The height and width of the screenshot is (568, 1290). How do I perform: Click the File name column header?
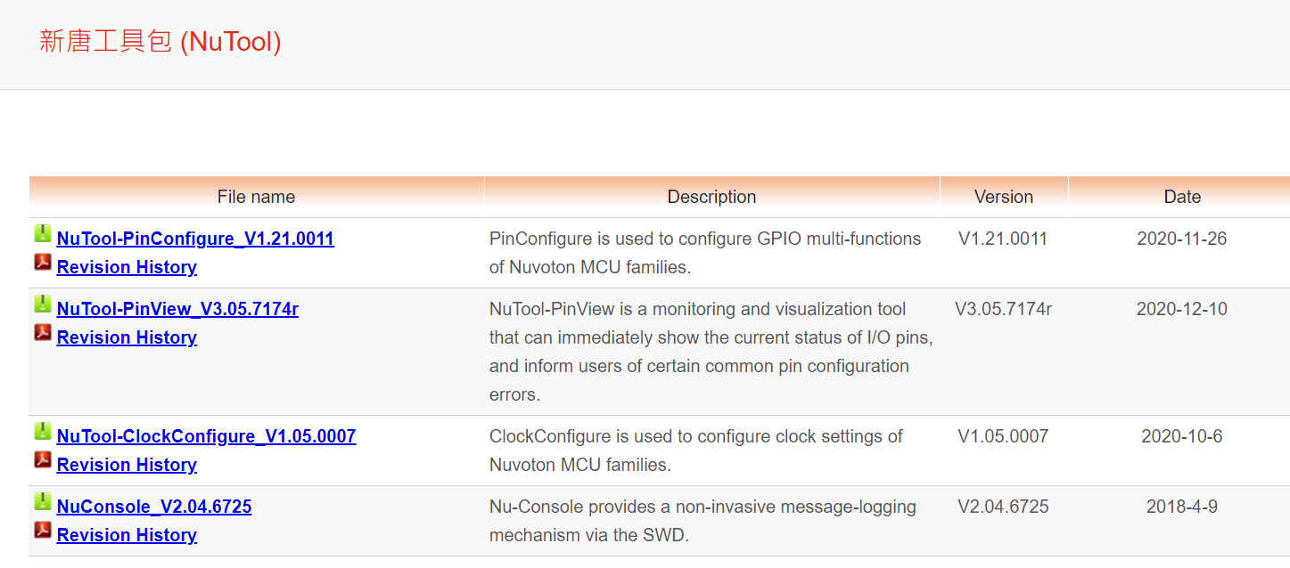(256, 197)
